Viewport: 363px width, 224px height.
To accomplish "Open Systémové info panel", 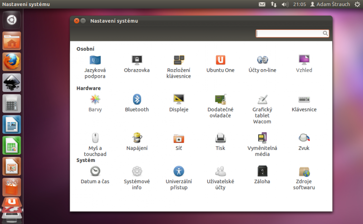I will click(x=137, y=178).
